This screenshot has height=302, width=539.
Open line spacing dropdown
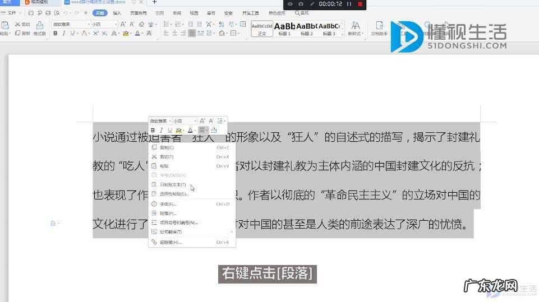(214, 33)
